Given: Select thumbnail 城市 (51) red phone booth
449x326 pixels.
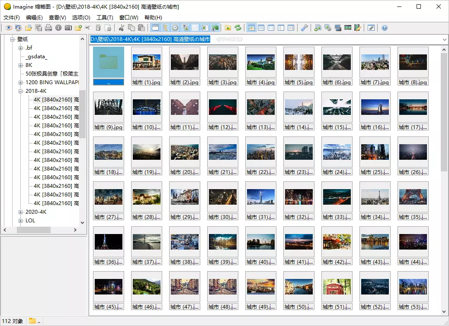Looking at the screenshot, I should pos(337,291).
